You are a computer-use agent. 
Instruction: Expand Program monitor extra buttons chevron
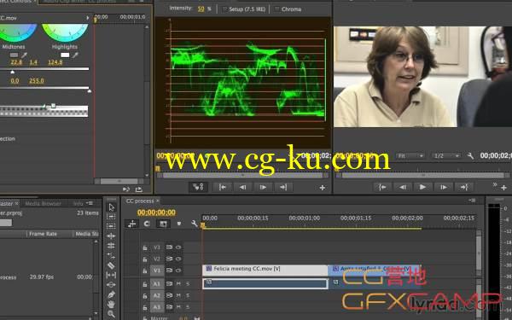tap(495, 184)
